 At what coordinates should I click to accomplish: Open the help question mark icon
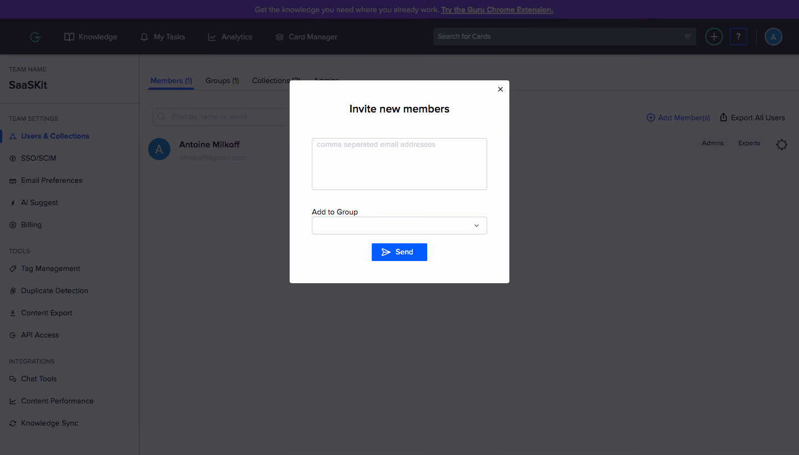click(x=739, y=37)
